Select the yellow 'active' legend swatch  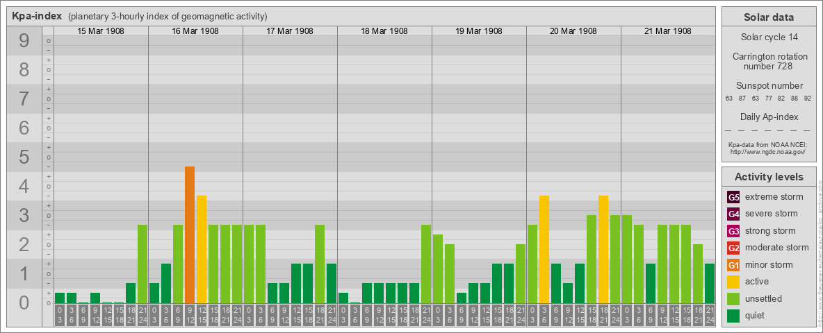pos(733,282)
